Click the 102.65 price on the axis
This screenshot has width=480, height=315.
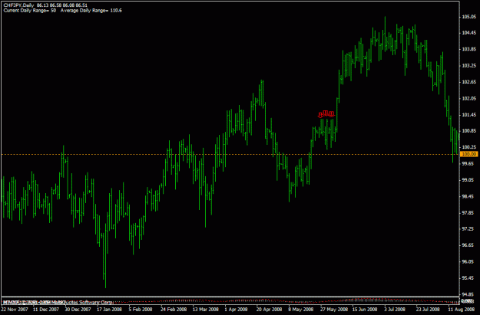point(468,82)
